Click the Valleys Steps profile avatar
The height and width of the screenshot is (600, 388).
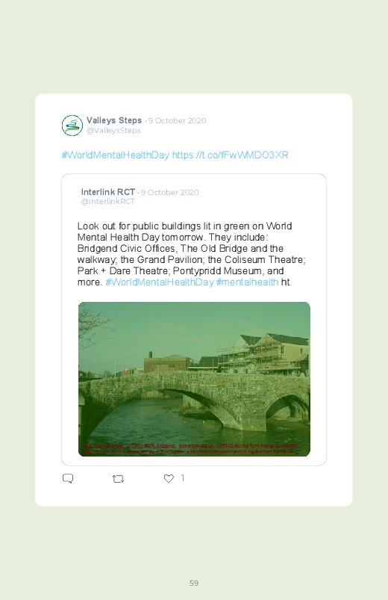click(x=72, y=126)
